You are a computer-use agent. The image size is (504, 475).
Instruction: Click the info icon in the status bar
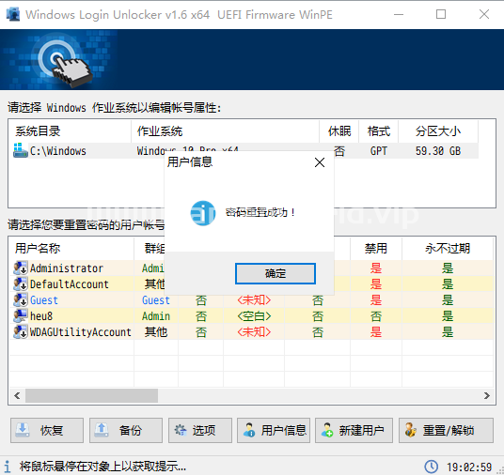click(x=8, y=467)
